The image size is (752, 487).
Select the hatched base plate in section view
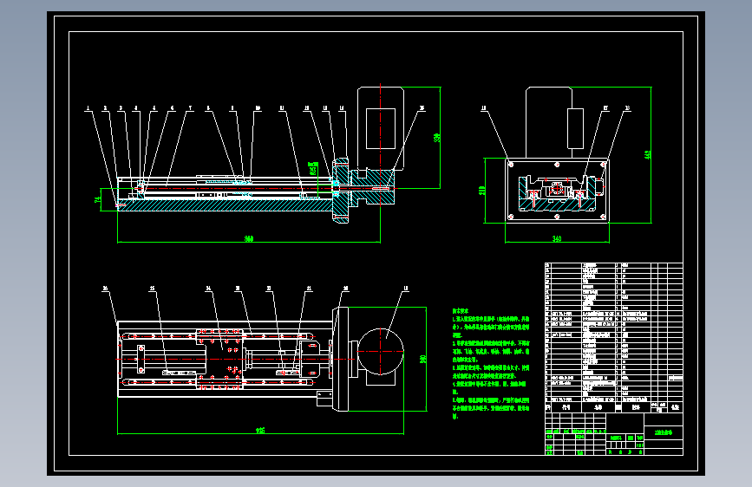coord(225,205)
